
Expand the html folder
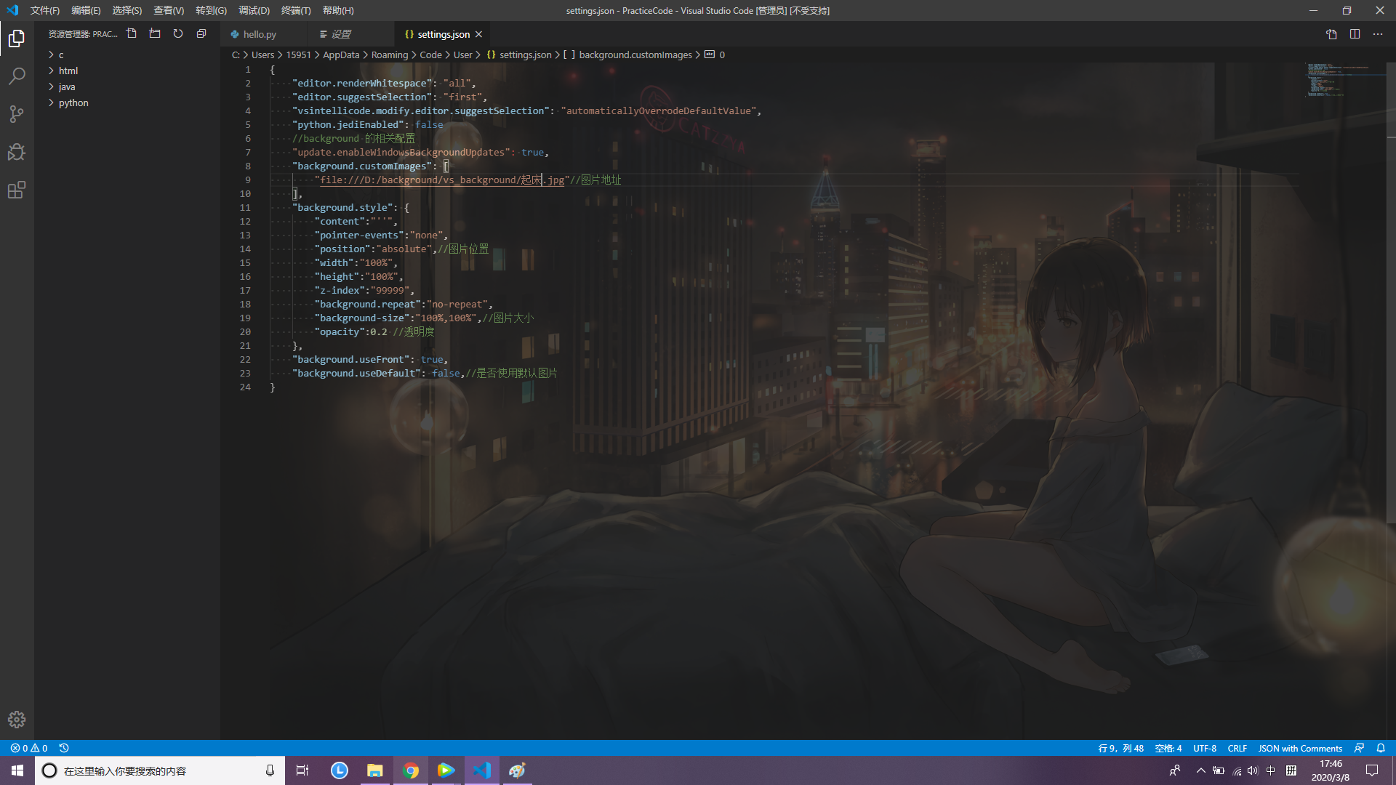click(68, 71)
